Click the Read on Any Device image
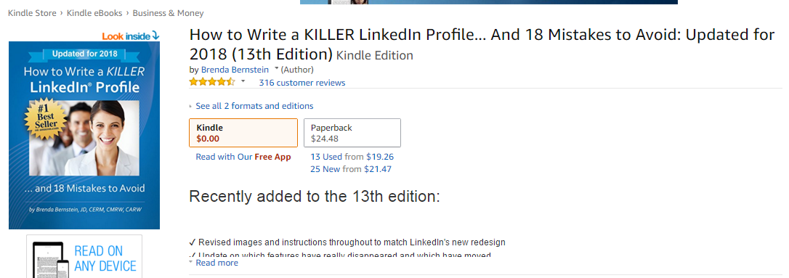The width and height of the screenshot is (789, 278). [x=84, y=256]
